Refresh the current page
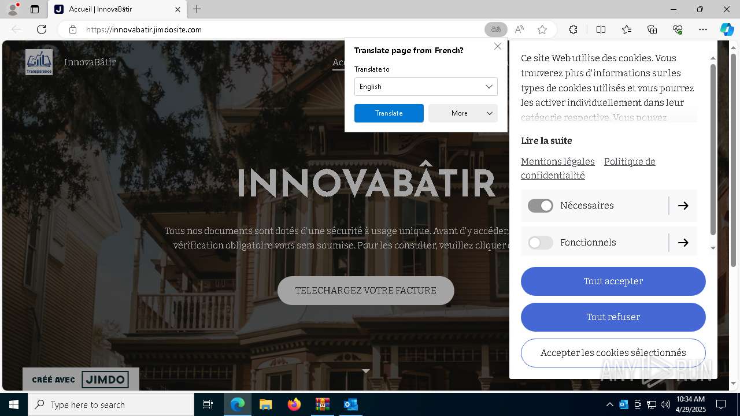740x416 pixels. (42, 29)
